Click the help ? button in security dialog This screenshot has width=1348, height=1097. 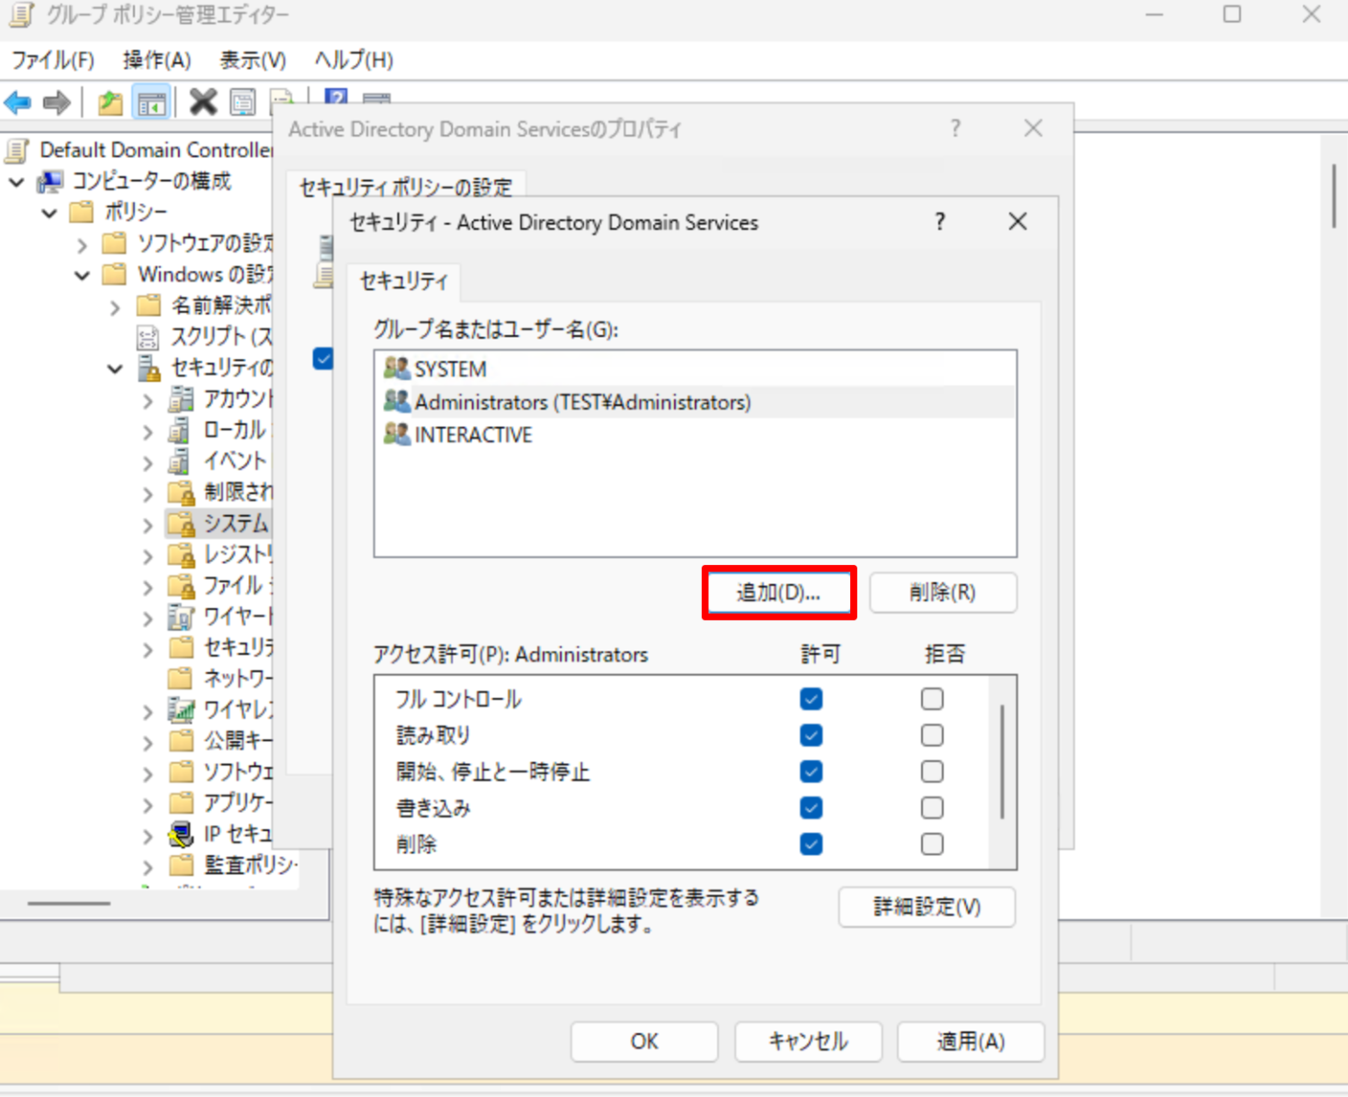click(940, 222)
